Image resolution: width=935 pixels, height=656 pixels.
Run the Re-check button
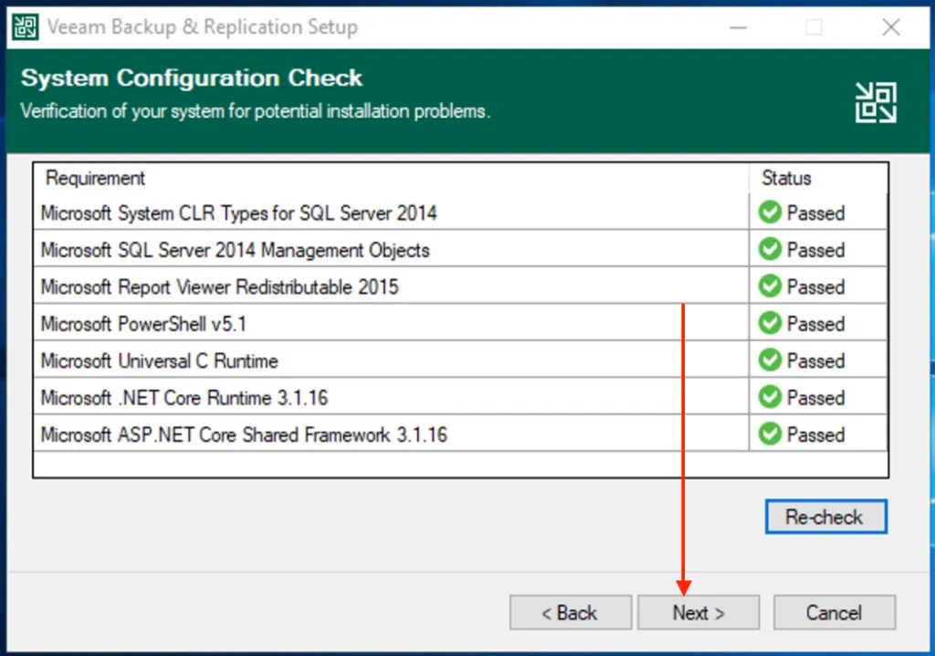click(825, 516)
